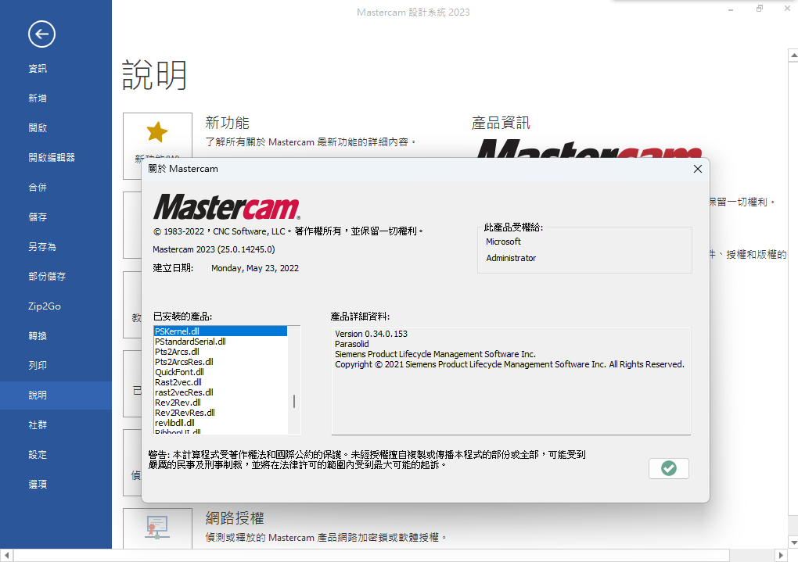798x562 pixels.
Task: Click the Version 0.34.0.153 line
Action: coord(371,334)
